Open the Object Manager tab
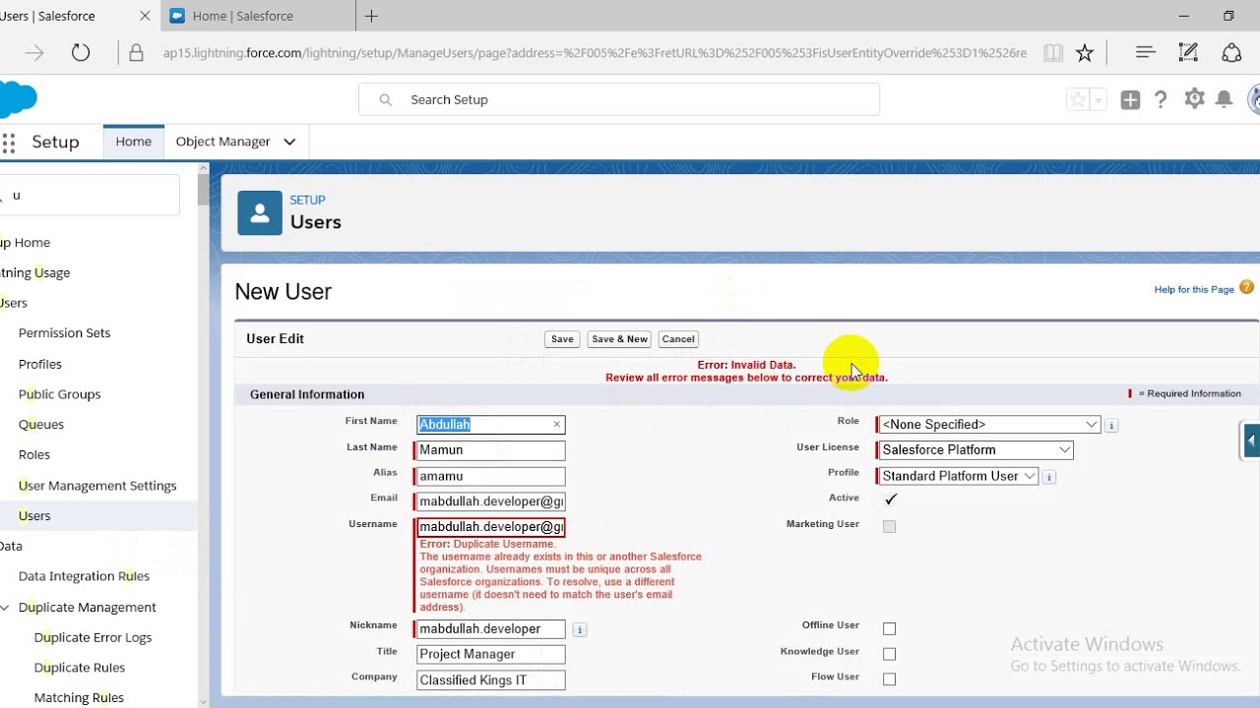Viewport: 1260px width, 708px height. pos(222,142)
